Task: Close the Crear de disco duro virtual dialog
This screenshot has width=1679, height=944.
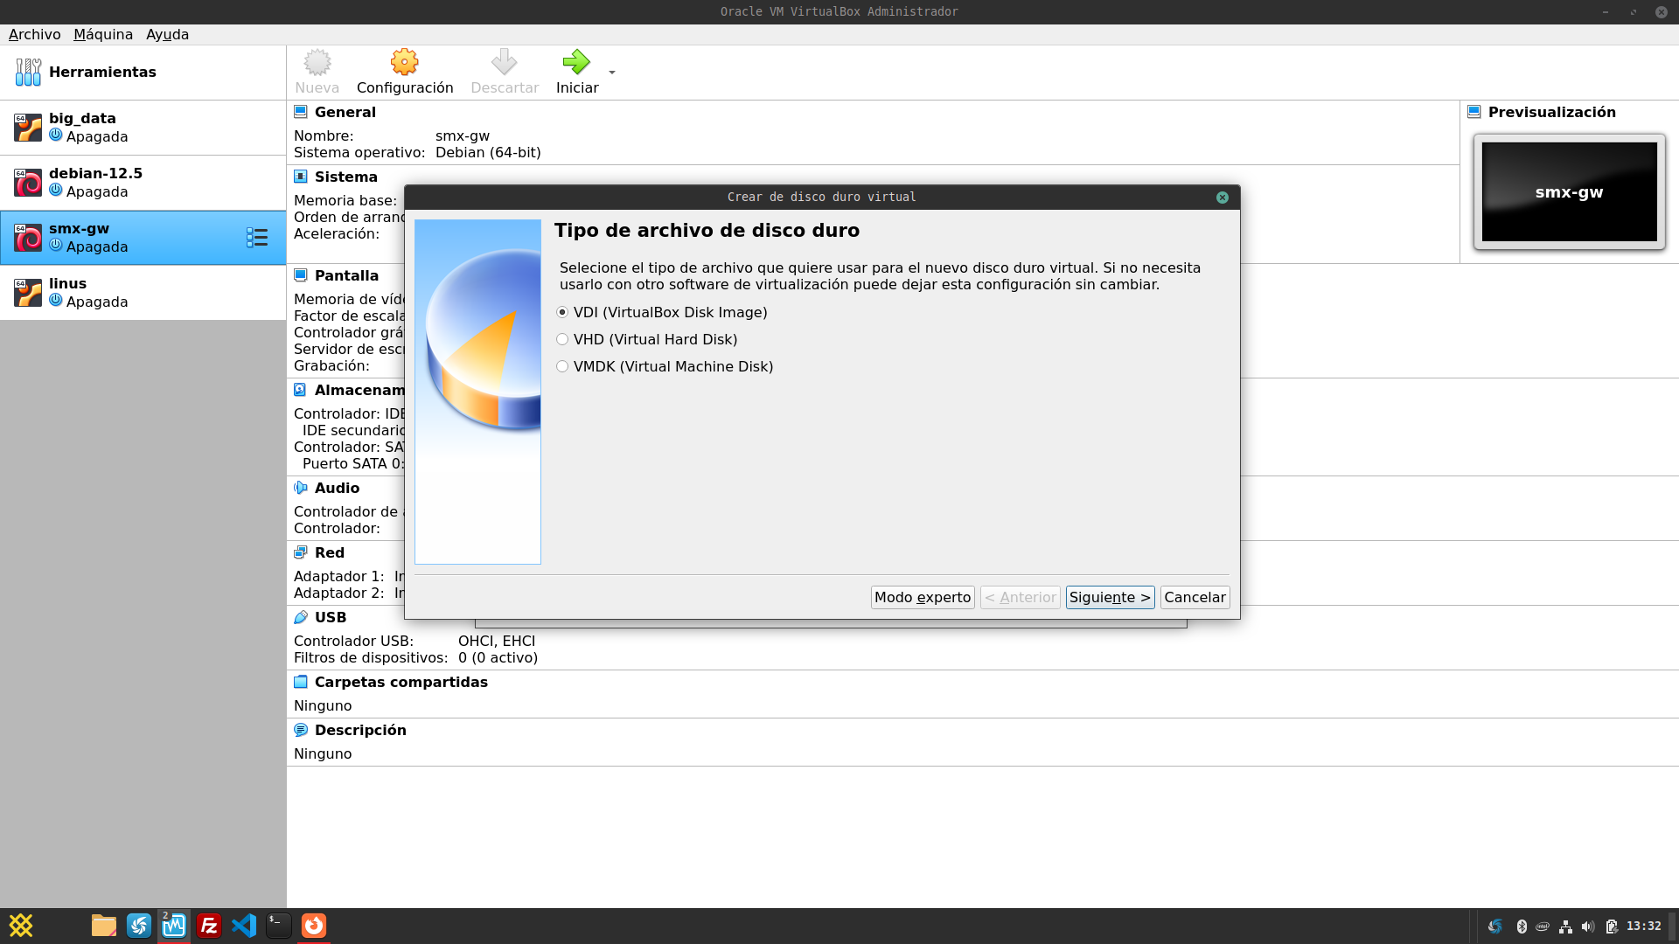Action: [x=1223, y=198]
